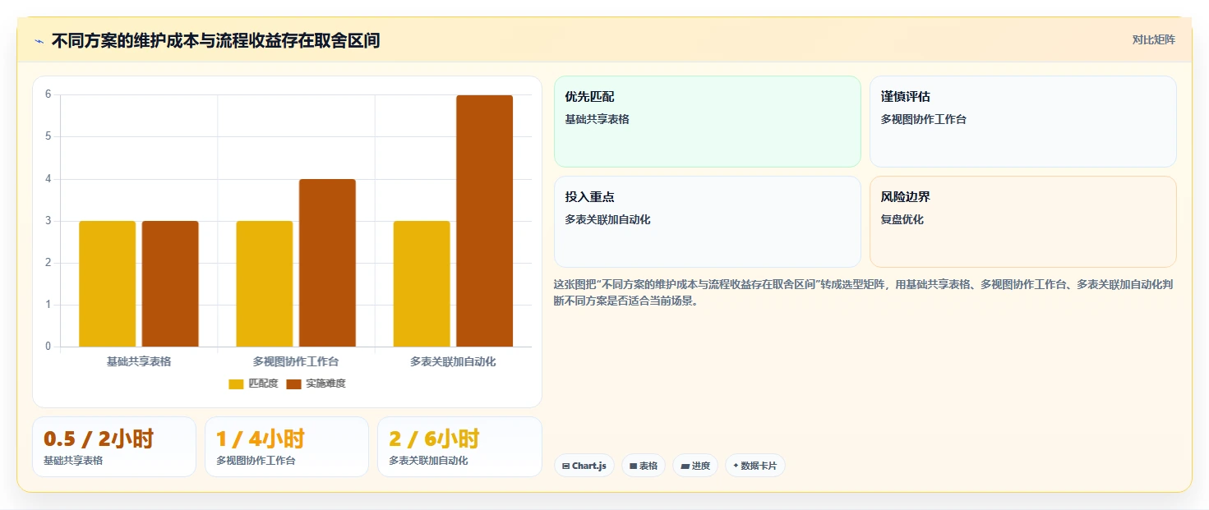Click 多视图协作工作台 inside the 谨慎评估 card
This screenshot has height=510, width=1209.
(924, 119)
